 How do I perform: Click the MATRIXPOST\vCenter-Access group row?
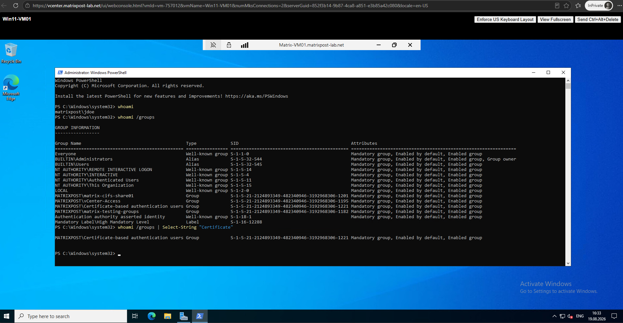point(269,201)
